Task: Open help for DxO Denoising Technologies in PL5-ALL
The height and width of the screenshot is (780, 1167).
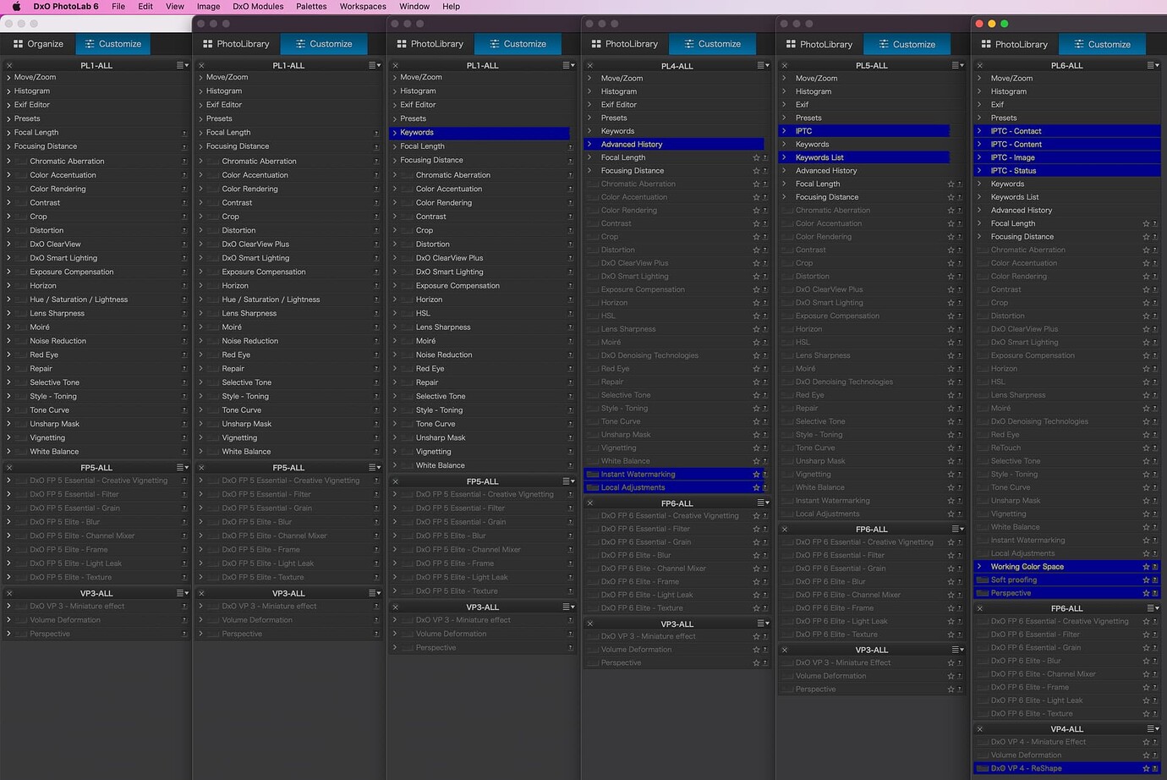Action: tap(960, 382)
